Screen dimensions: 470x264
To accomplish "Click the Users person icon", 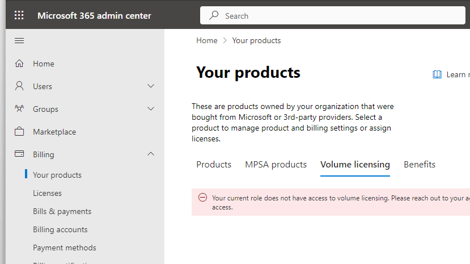I will pyautogui.click(x=19, y=86).
